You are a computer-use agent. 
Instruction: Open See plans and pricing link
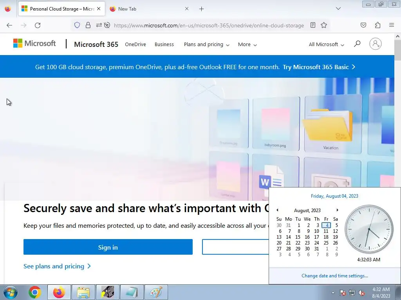pos(57,266)
